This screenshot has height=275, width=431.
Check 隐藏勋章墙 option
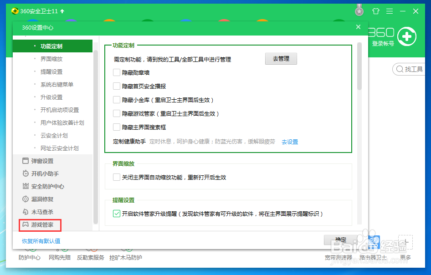click(x=117, y=72)
